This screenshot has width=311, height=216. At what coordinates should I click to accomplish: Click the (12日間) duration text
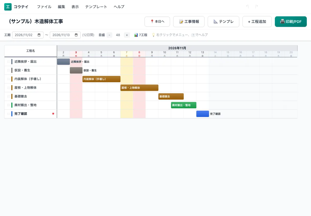[88, 35]
